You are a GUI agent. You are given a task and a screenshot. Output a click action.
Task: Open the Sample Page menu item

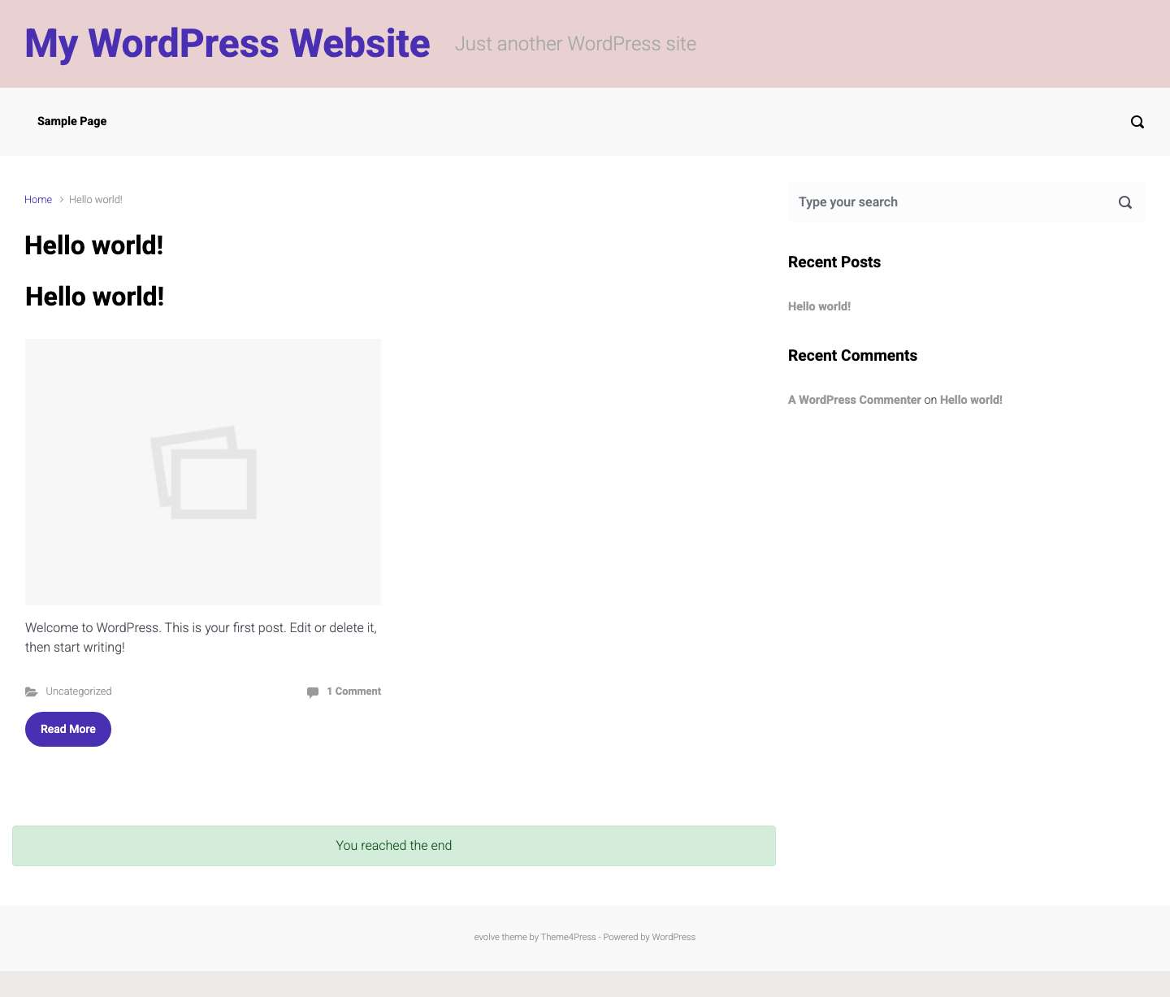click(71, 121)
